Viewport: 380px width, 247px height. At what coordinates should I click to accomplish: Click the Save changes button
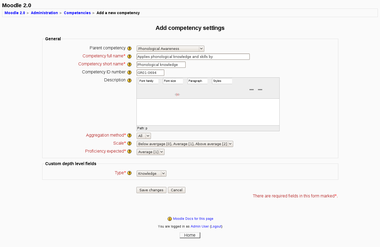coord(151,190)
